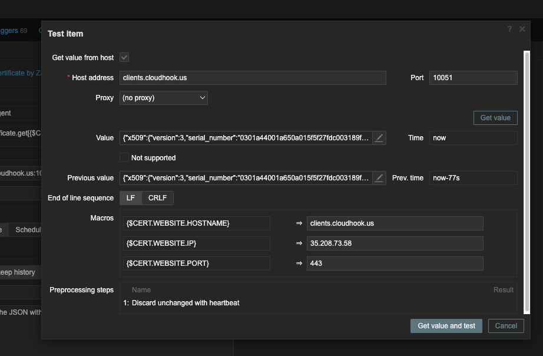
Task: Edit the {$CERT.WEBSITE.IP} macro value field
Action: pos(395,243)
